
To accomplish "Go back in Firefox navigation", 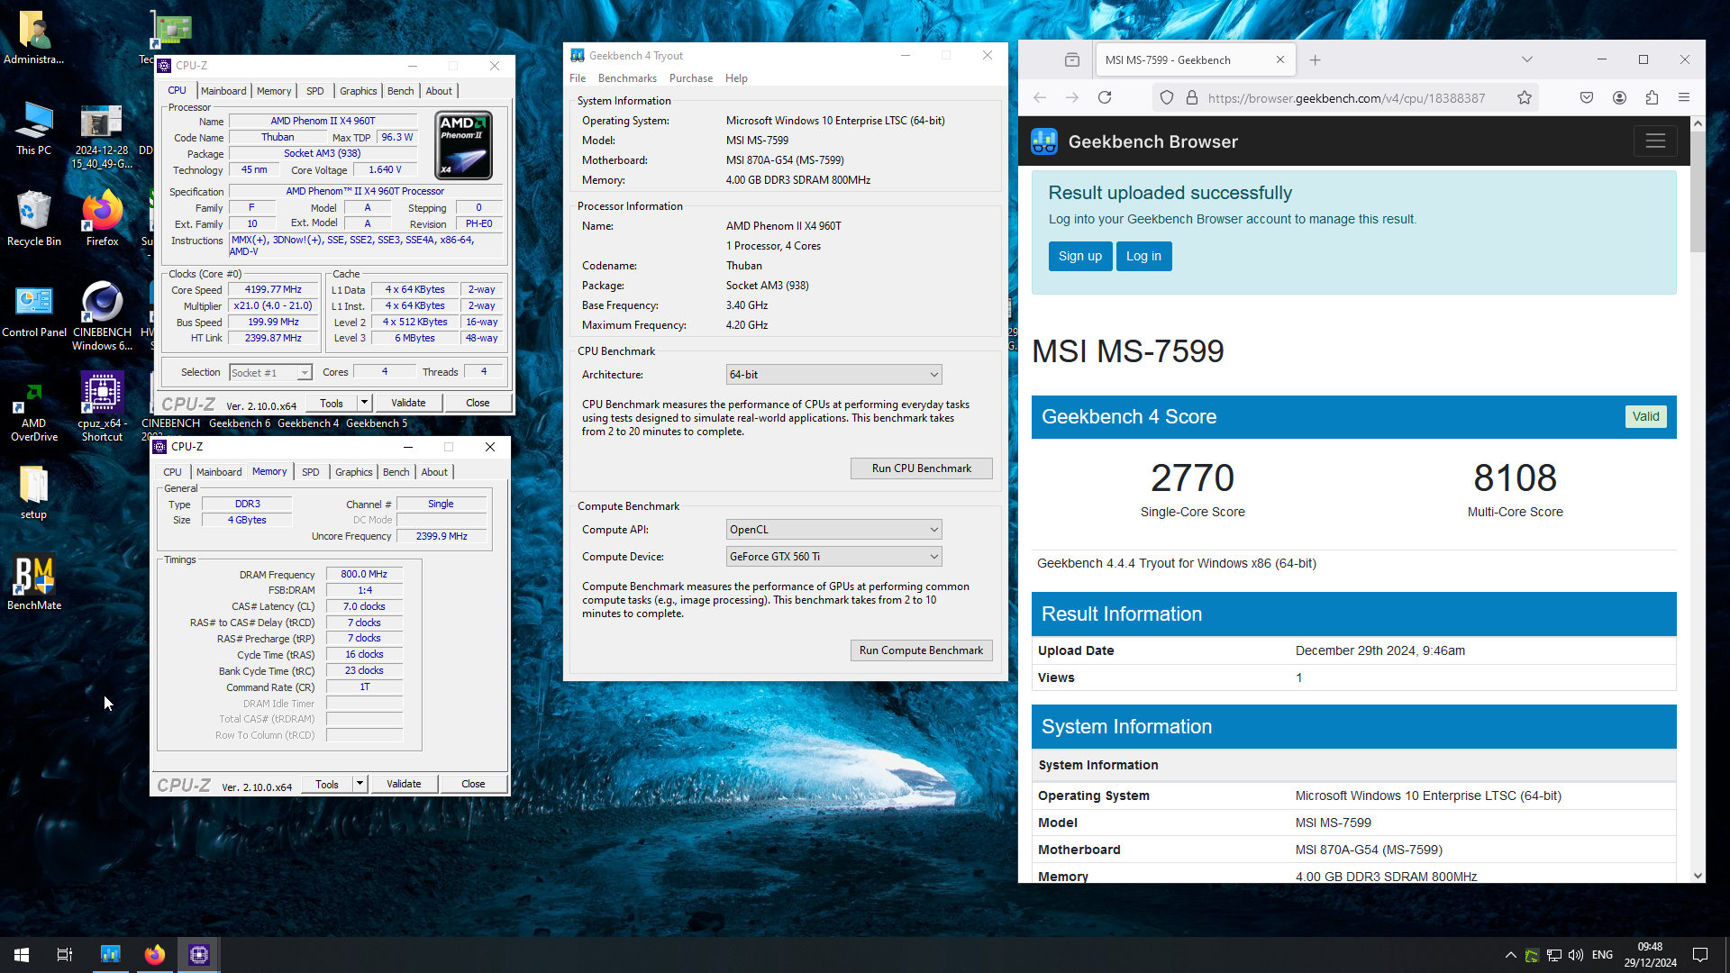I will (x=1040, y=97).
